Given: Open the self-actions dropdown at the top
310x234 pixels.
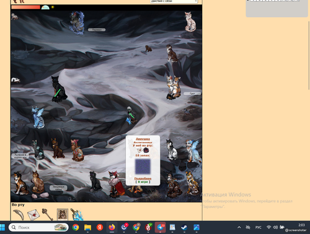Looking at the screenshot, I should point(174,1).
